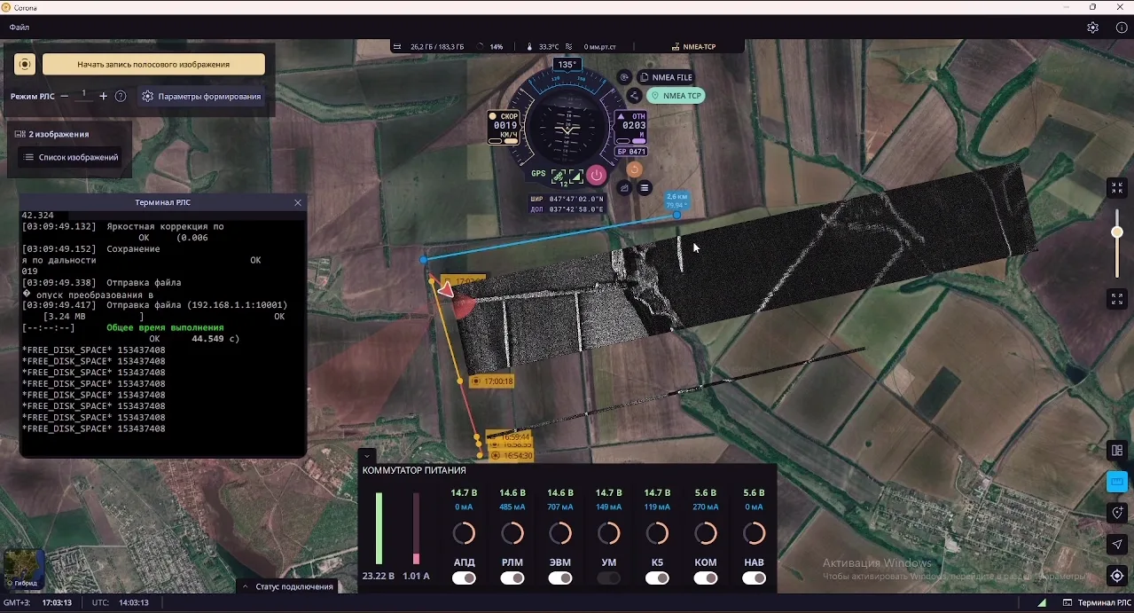
Task: Expand Статус подключения panel
Action: pyautogui.click(x=288, y=586)
